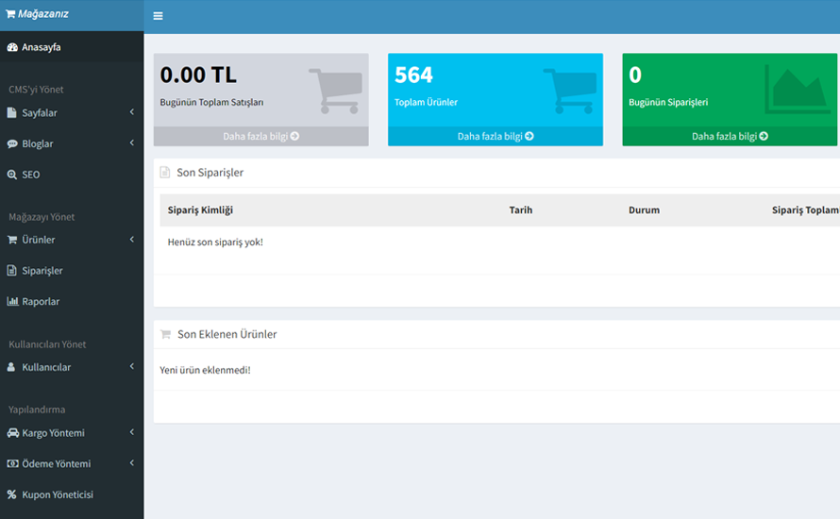Screen dimensions: 840x519
Task: Open the Kupon Yöneticisi menu item
Action: pos(72,494)
